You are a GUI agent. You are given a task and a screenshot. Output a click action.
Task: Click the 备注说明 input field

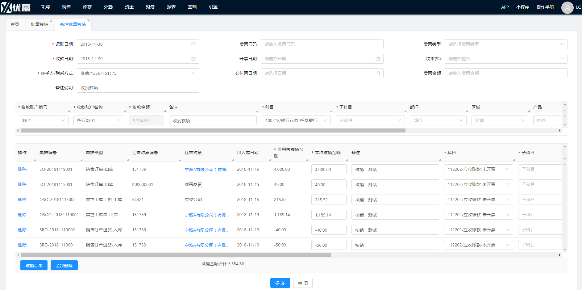(138, 88)
